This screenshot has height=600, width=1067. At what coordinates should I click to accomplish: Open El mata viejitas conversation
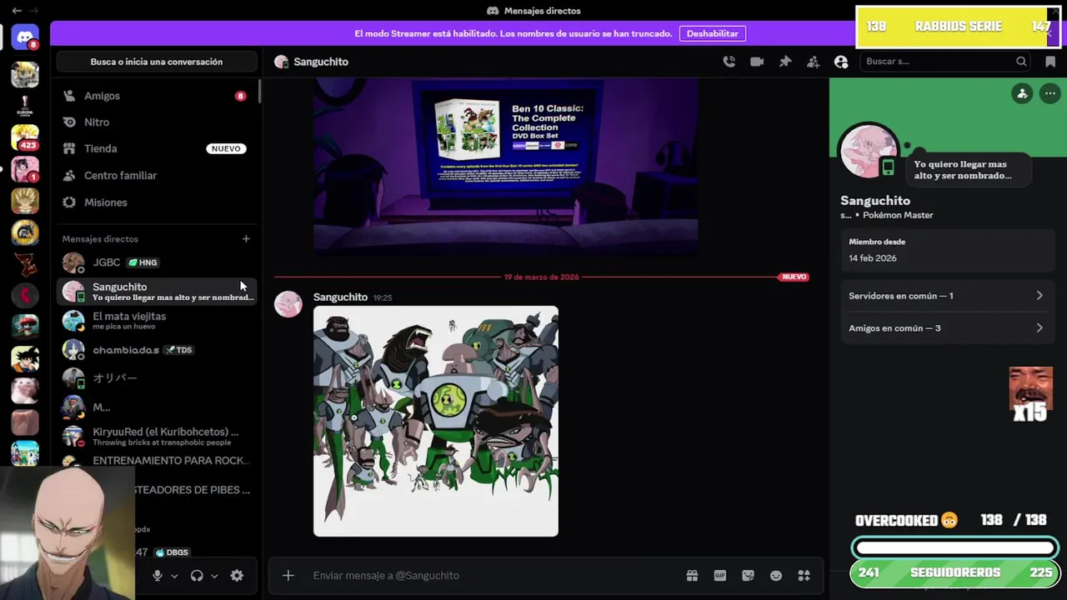(157, 321)
